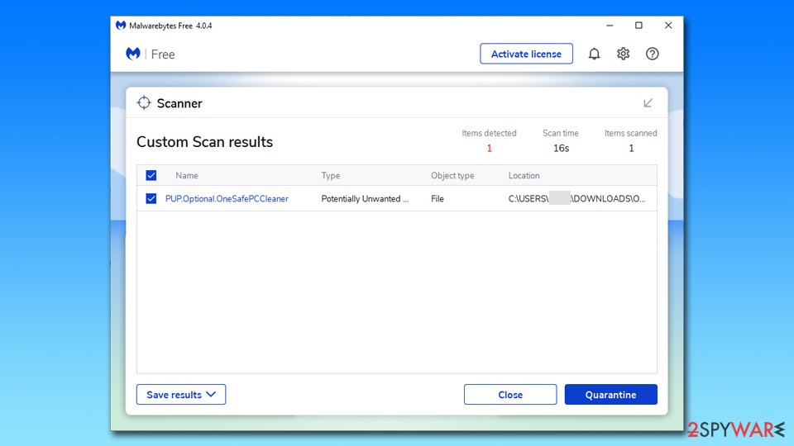Collapse the Scanner panel arrow
Image resolution: width=794 pixels, height=446 pixels.
click(648, 103)
